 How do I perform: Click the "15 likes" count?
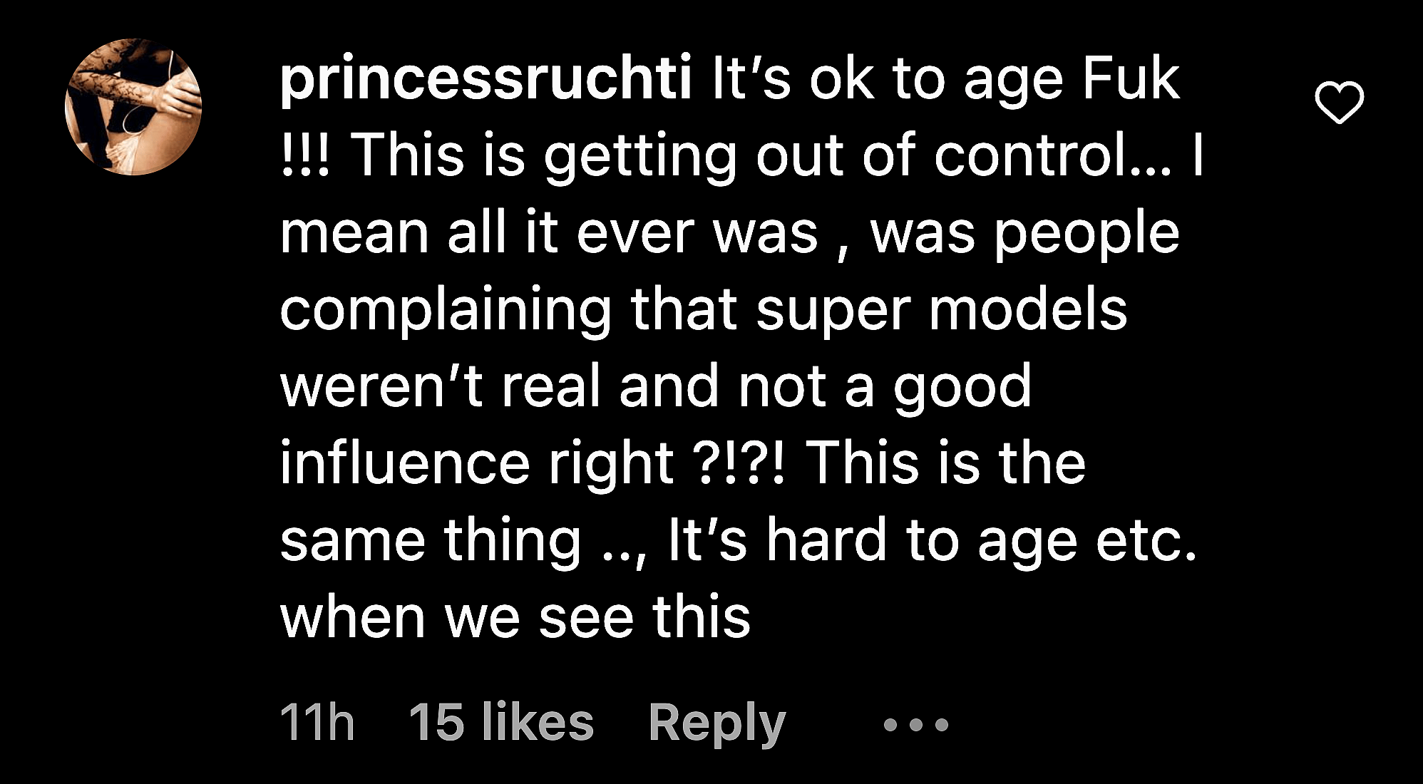501,723
